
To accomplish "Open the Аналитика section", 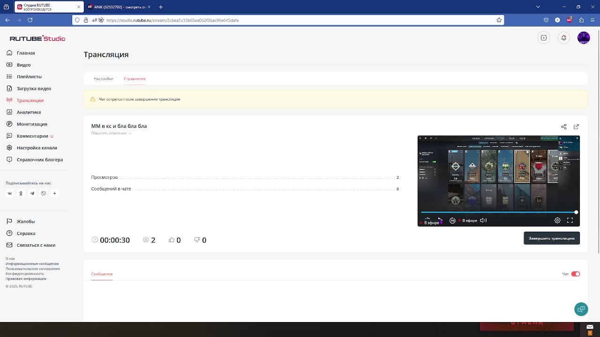I will (x=29, y=112).
